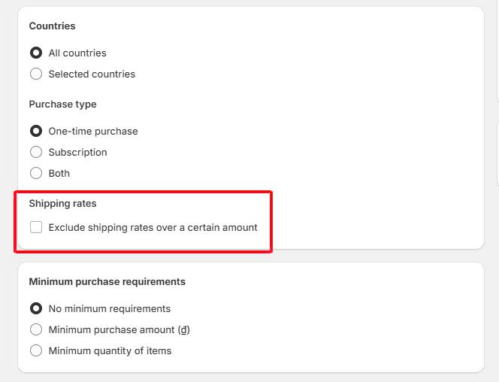The image size is (499, 382).
Task: Click the "All countries" label text
Action: click(x=77, y=53)
